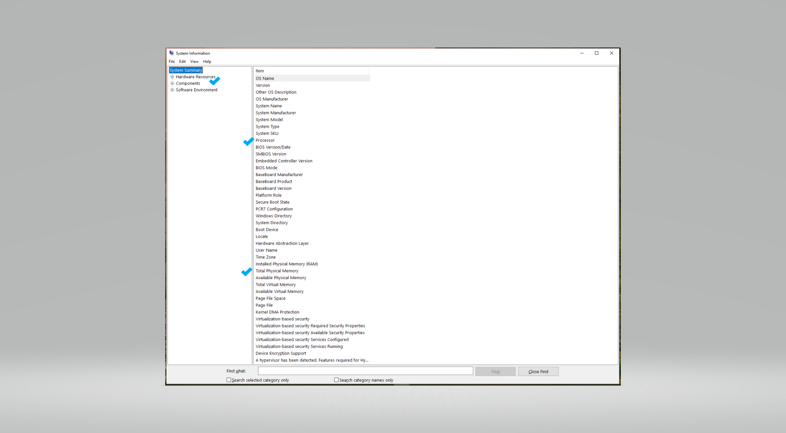The width and height of the screenshot is (786, 433).
Task: Enable Search selected category only checkbox
Action: pos(229,380)
